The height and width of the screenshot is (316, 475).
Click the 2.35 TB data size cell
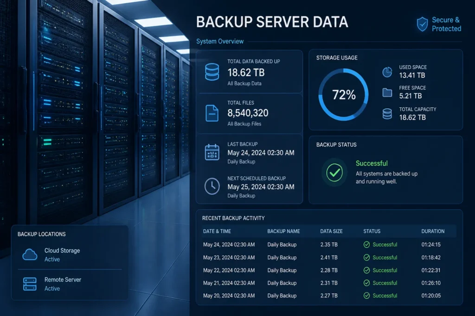329,244
